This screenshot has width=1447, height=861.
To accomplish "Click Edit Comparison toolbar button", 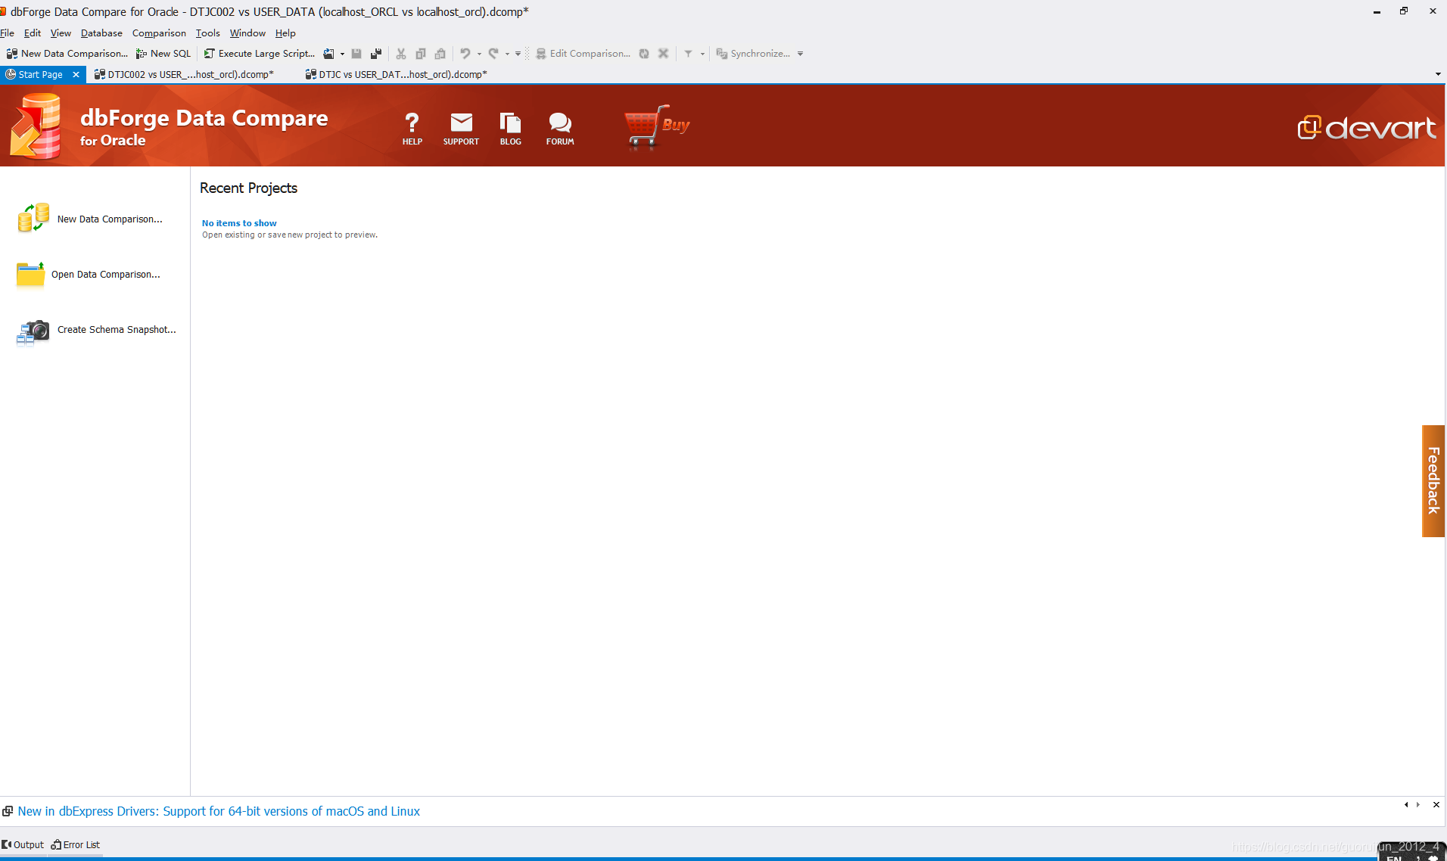I will [x=583, y=54].
